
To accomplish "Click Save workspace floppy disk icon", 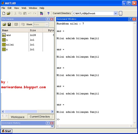I will tap(9, 24).
